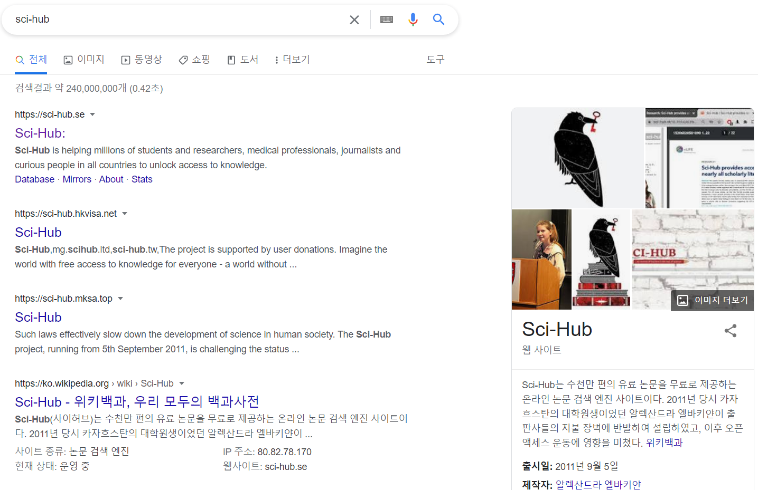Open the About sitelink

coord(111,179)
